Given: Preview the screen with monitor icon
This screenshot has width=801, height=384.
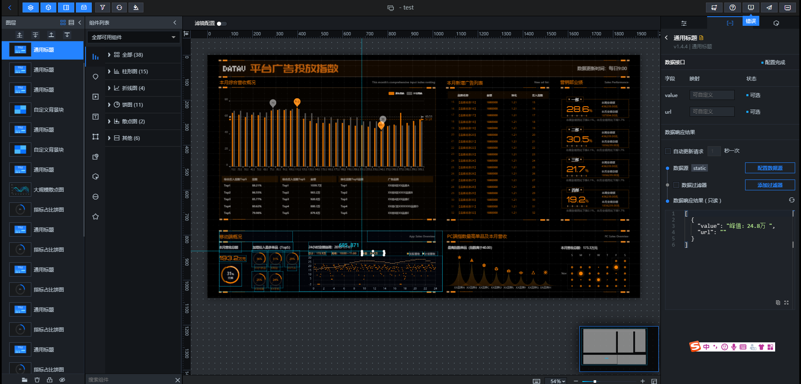Looking at the screenshot, I should click(788, 7).
